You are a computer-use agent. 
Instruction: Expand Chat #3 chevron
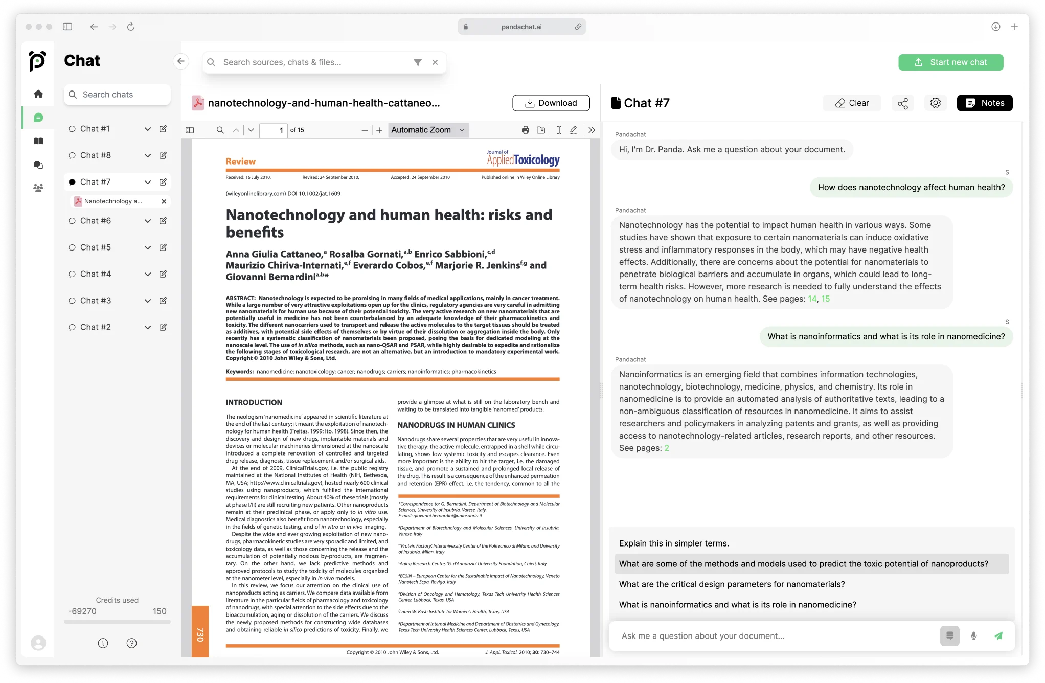(x=148, y=301)
